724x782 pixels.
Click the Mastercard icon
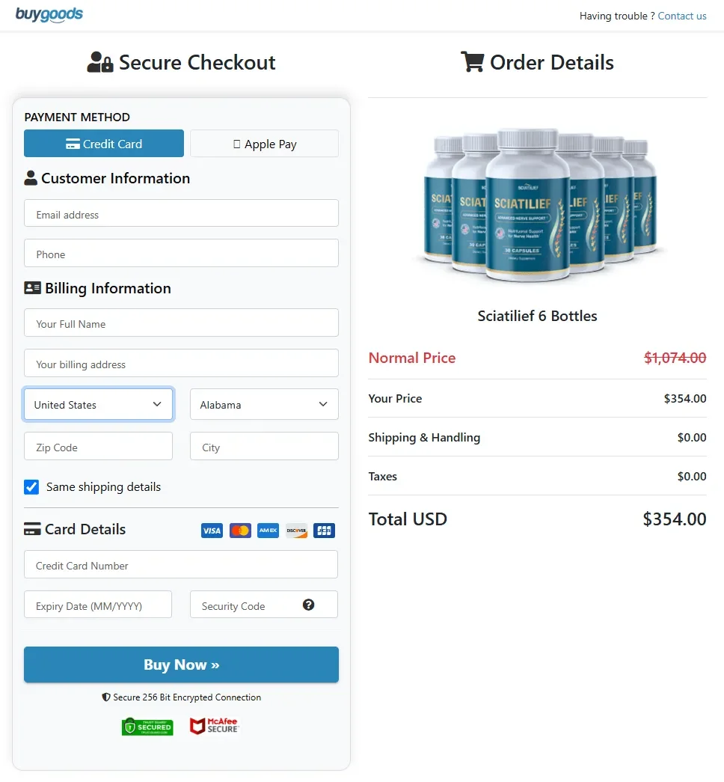[240, 530]
